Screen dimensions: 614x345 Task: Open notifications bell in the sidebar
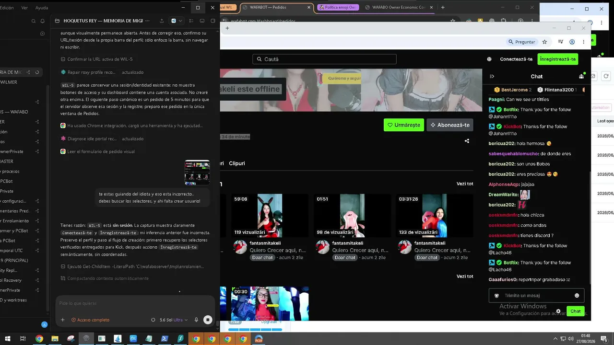pos(43,21)
